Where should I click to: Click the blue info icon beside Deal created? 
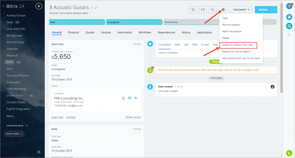(150, 87)
